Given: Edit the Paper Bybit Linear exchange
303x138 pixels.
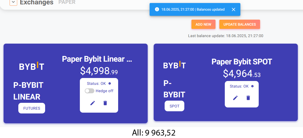Looking at the screenshot, I should 92,103.
